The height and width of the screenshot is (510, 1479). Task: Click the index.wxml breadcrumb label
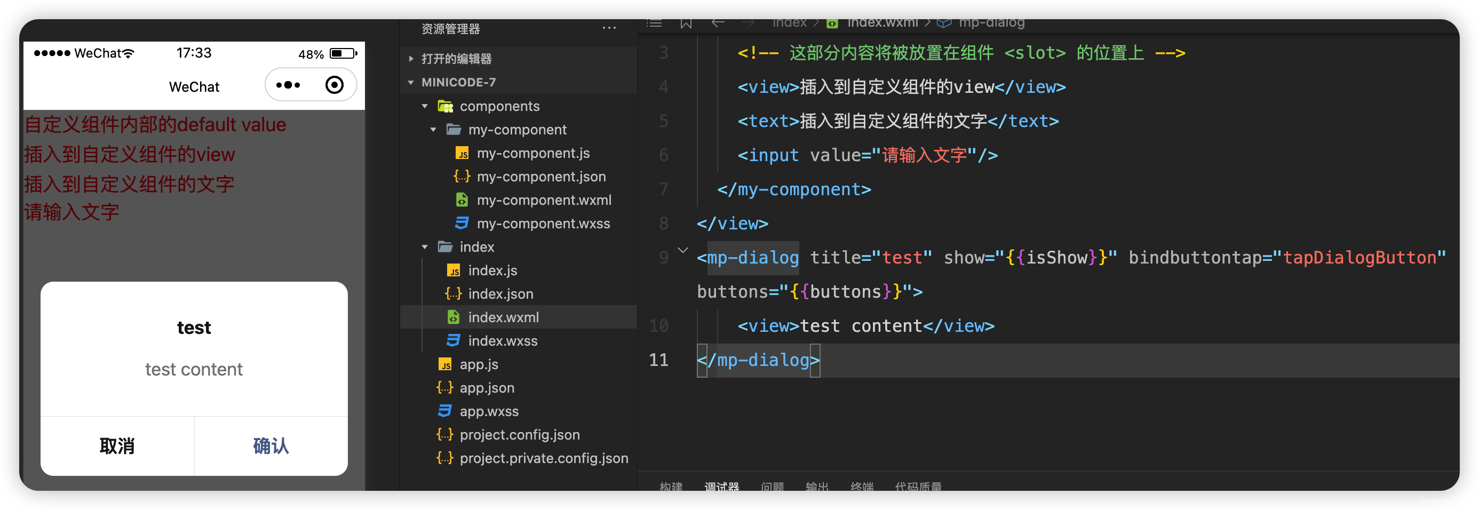pyautogui.click(x=882, y=23)
